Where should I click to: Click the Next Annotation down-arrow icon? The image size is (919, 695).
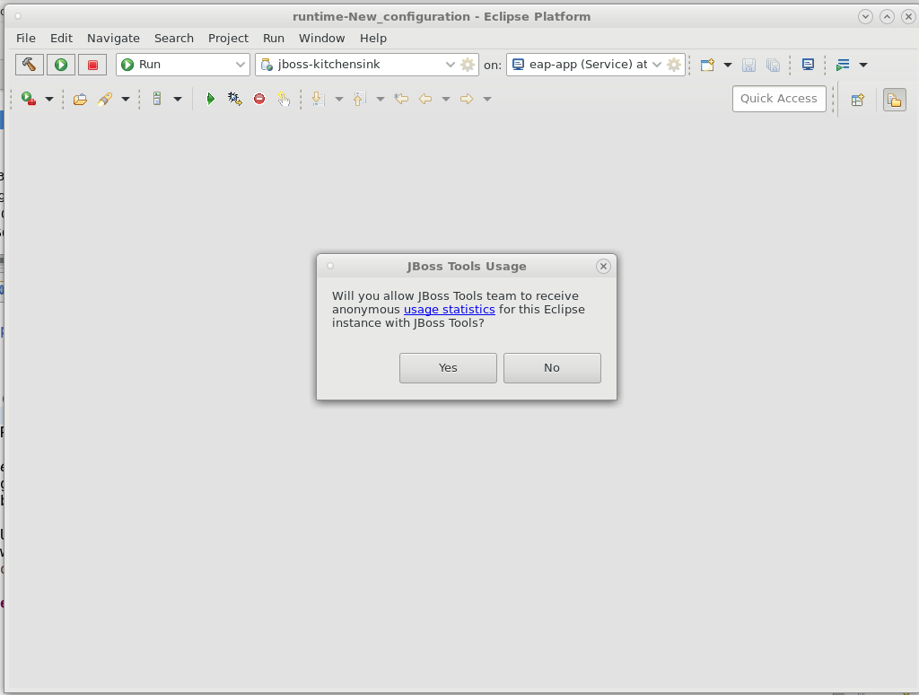(x=319, y=99)
